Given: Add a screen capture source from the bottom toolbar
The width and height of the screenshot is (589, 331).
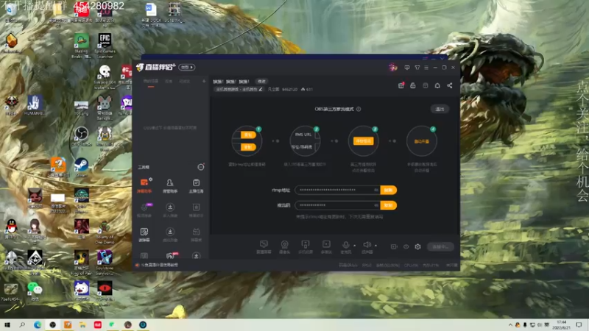Looking at the screenshot, I should tap(264, 246).
